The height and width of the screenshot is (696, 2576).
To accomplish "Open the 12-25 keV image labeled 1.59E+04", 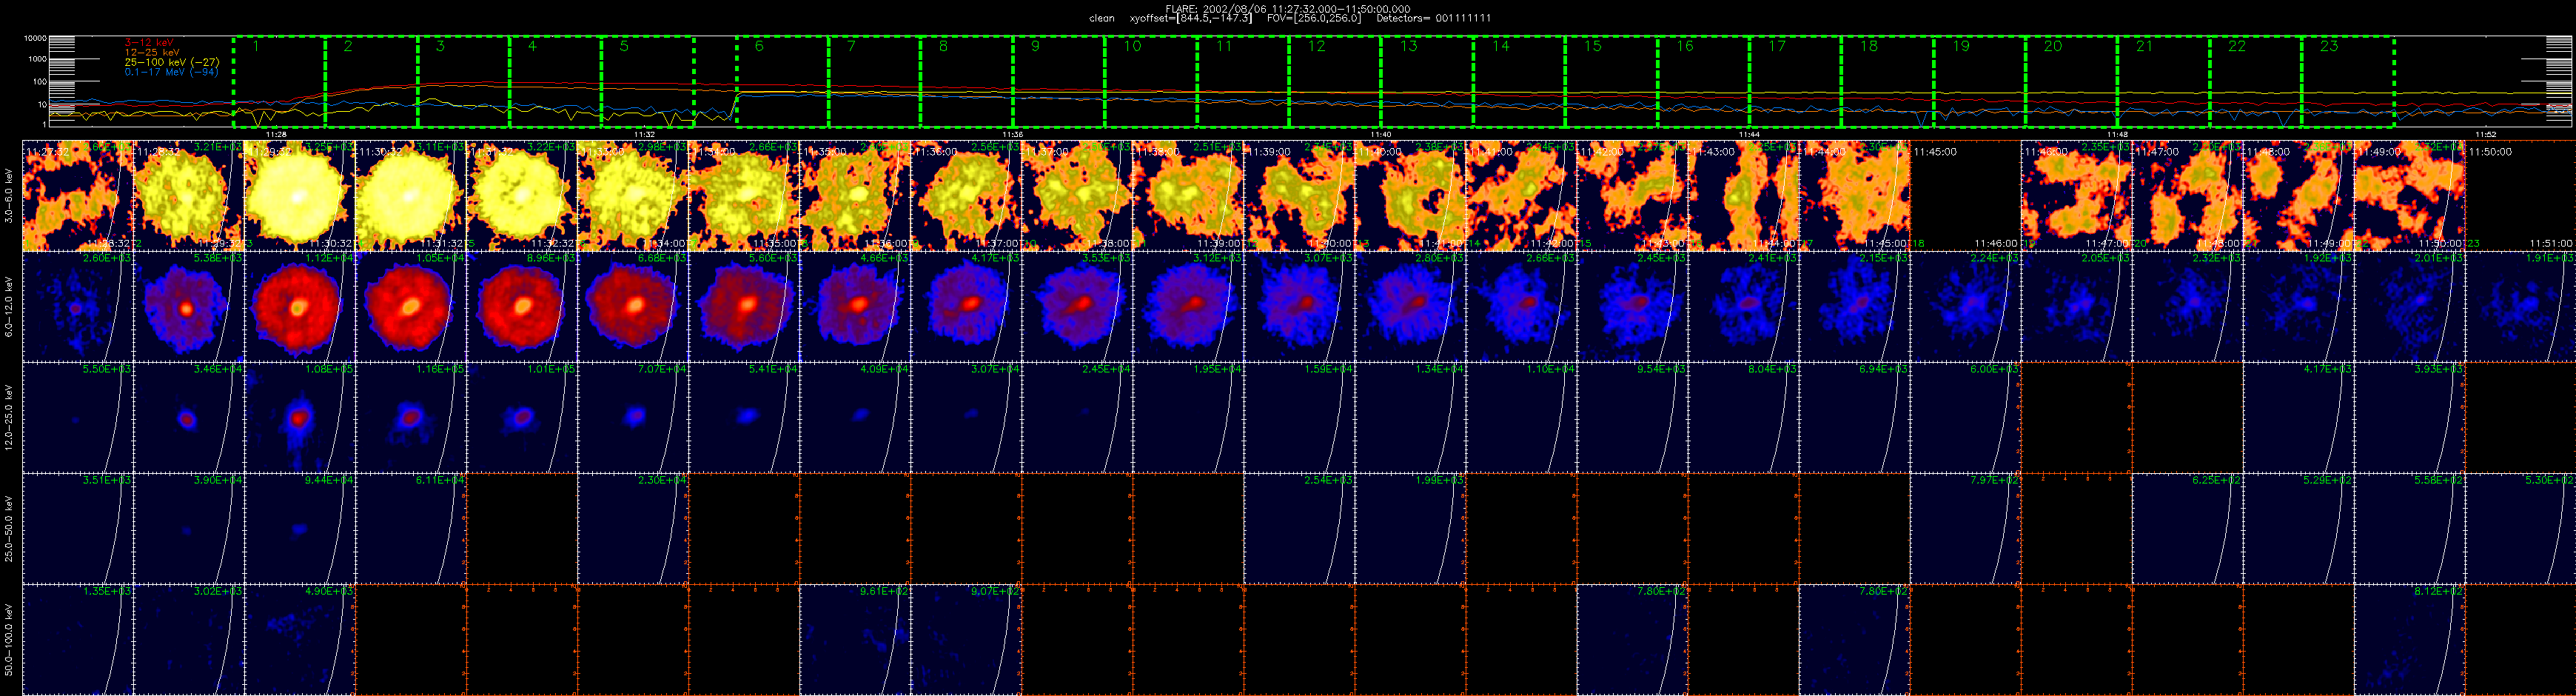I will [x=1299, y=418].
